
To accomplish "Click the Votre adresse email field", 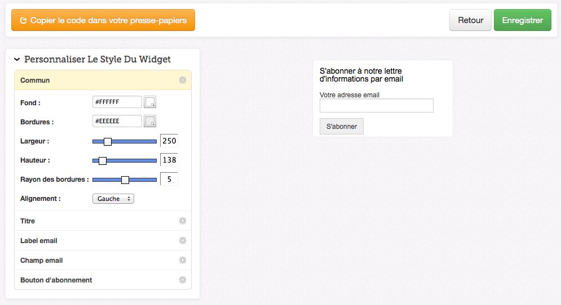I will [376, 106].
